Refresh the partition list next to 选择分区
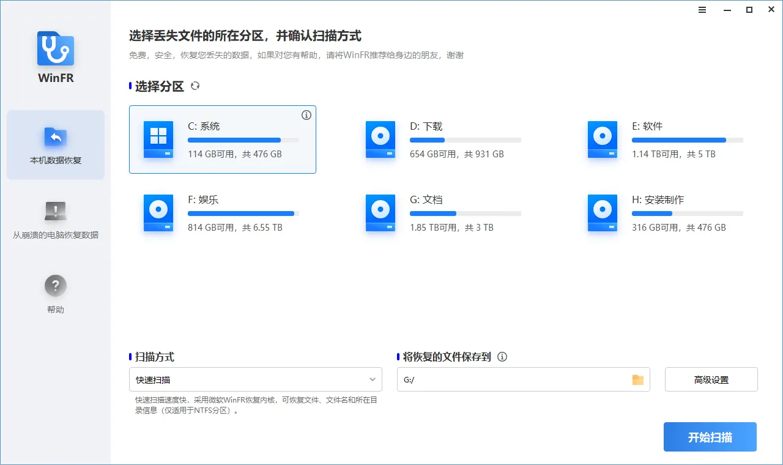 (195, 86)
